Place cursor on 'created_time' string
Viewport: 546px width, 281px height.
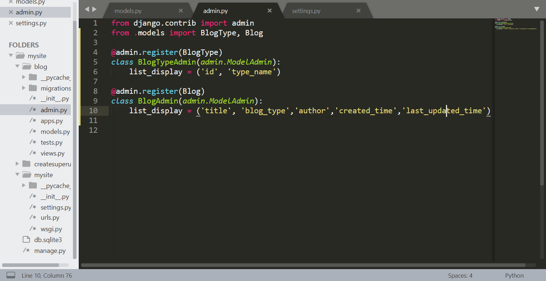[x=366, y=111]
